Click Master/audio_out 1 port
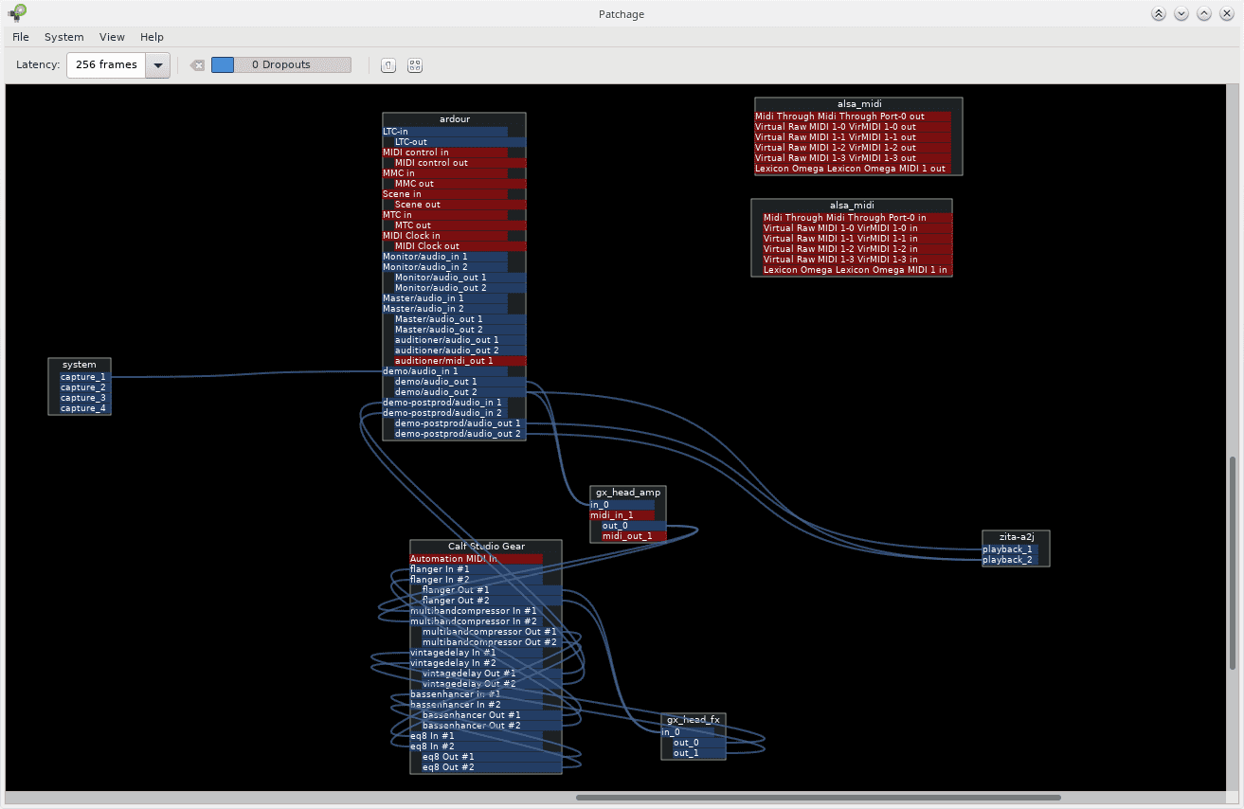The width and height of the screenshot is (1244, 809). (460, 319)
